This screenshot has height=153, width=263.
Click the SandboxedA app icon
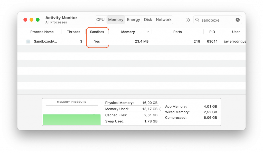28,41
